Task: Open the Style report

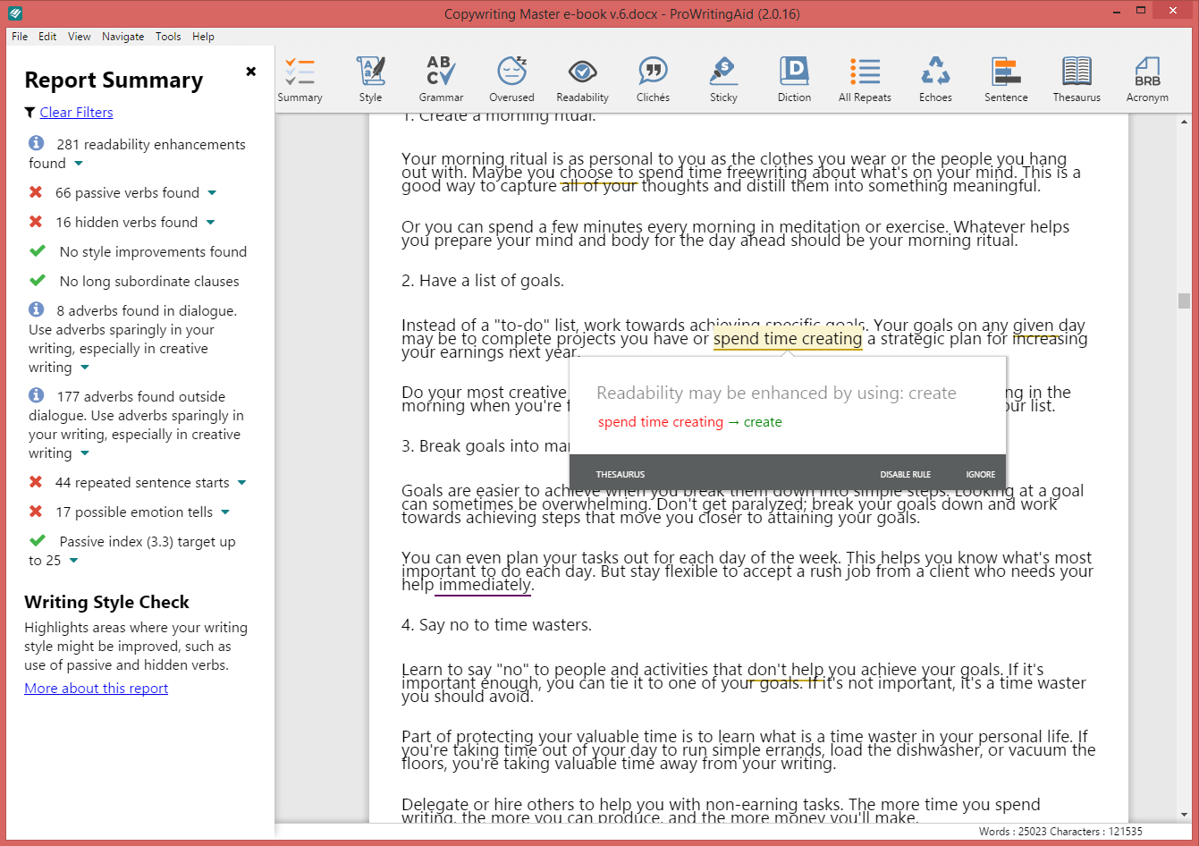Action: (x=370, y=79)
